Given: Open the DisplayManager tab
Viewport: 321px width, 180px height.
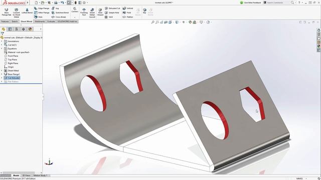Looking at the screenshot, I should 30,29.
